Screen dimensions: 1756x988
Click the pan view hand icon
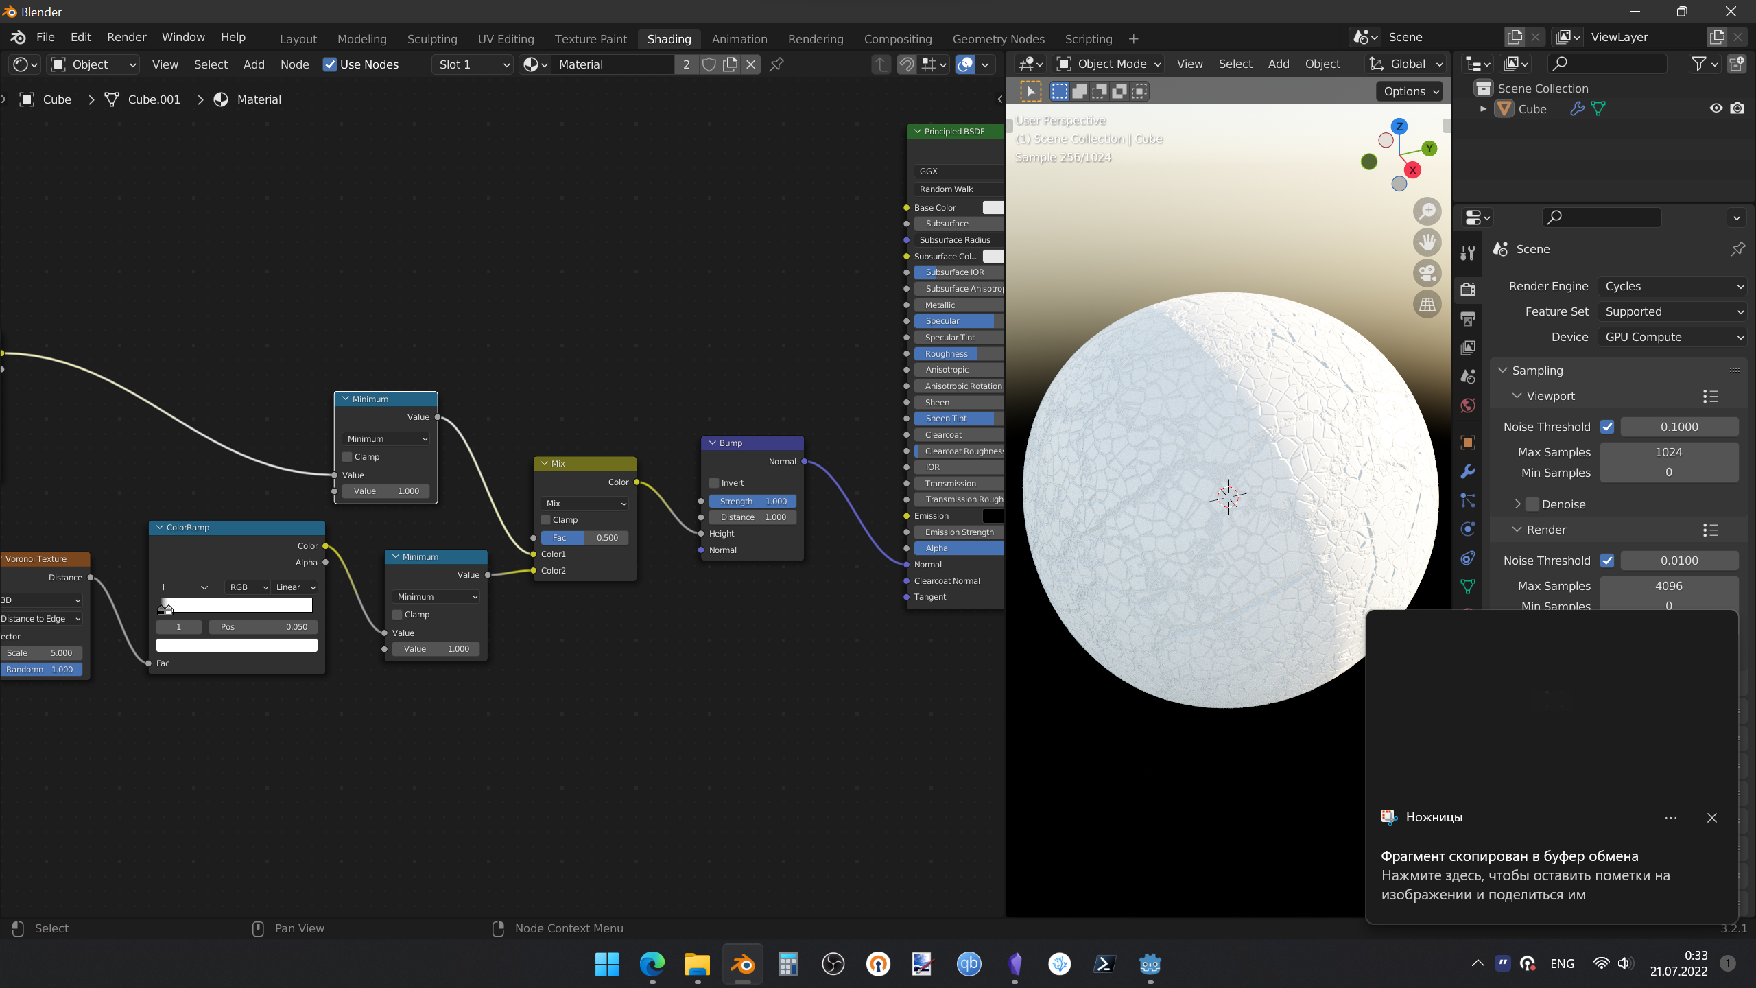(x=1427, y=242)
